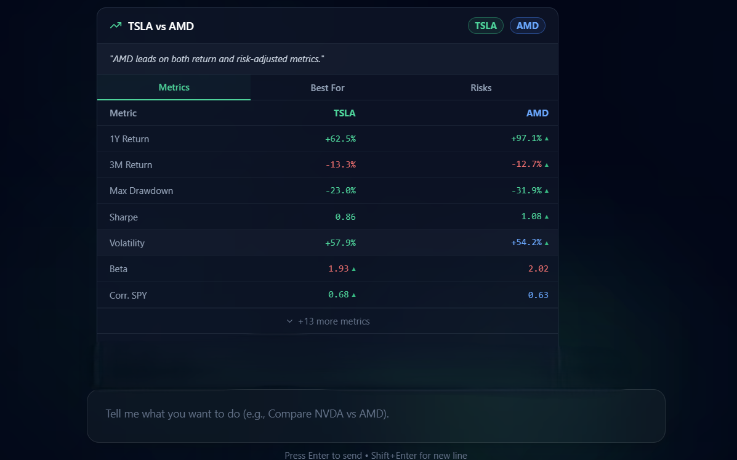Click the winner triangle beside 0.68
Image resolution: width=737 pixels, height=460 pixels.
pos(354,295)
